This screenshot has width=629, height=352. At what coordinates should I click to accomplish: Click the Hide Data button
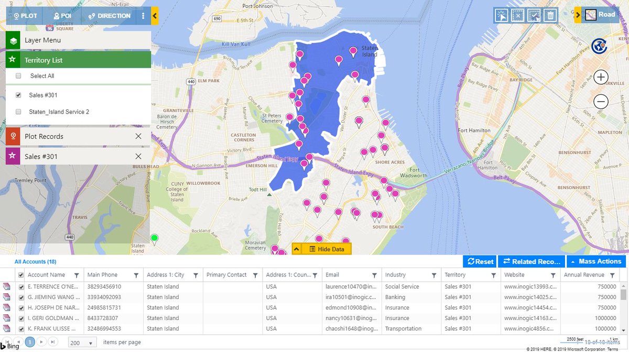click(327, 249)
